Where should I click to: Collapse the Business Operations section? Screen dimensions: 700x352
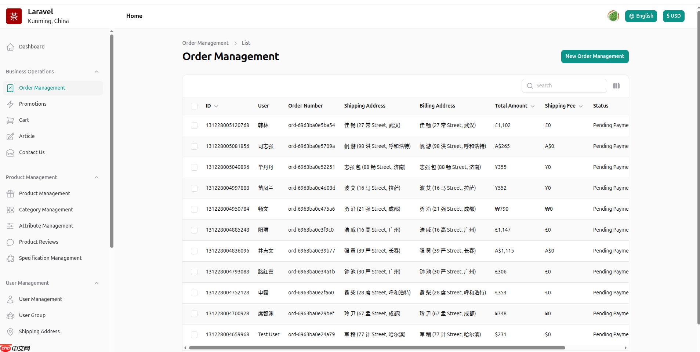pos(97,72)
